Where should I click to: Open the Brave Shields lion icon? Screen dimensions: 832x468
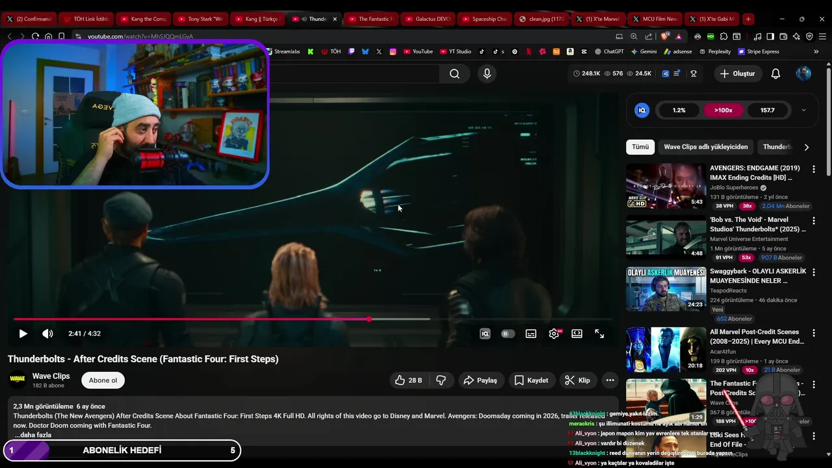[666, 36]
